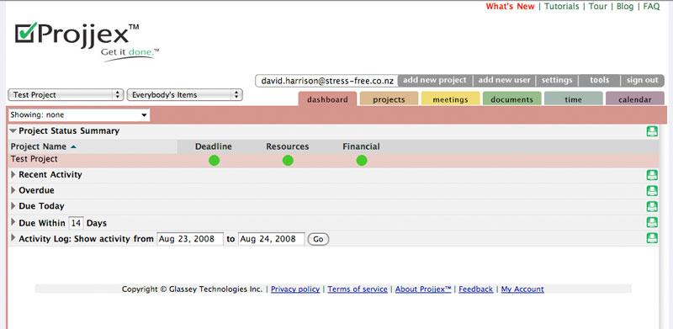Click the print icon in Activity Log row
This screenshot has width=673, height=329.
click(x=652, y=238)
